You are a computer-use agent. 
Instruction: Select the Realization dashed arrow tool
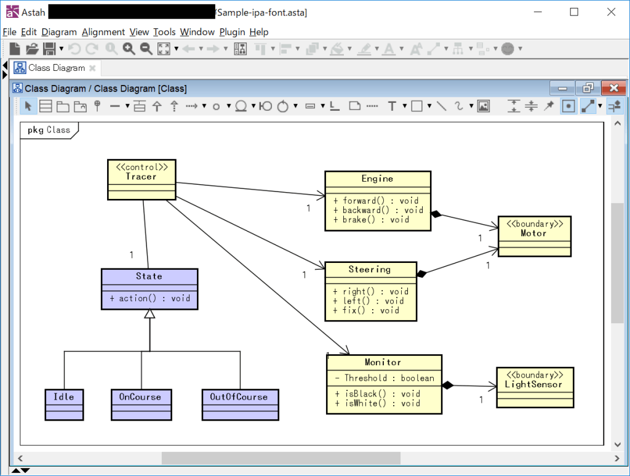pos(174,106)
